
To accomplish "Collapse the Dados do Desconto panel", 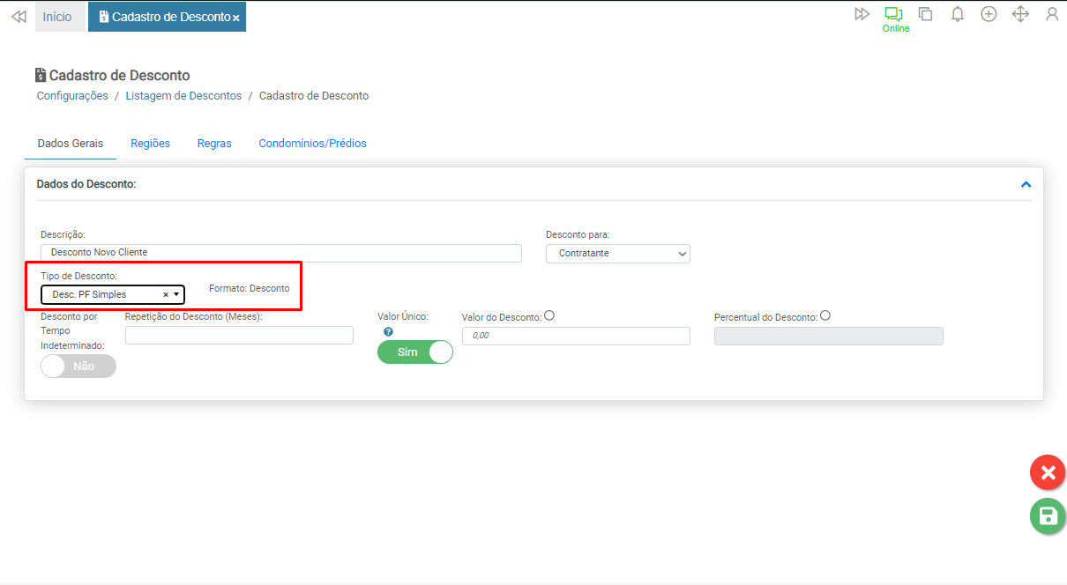I will [x=1026, y=184].
